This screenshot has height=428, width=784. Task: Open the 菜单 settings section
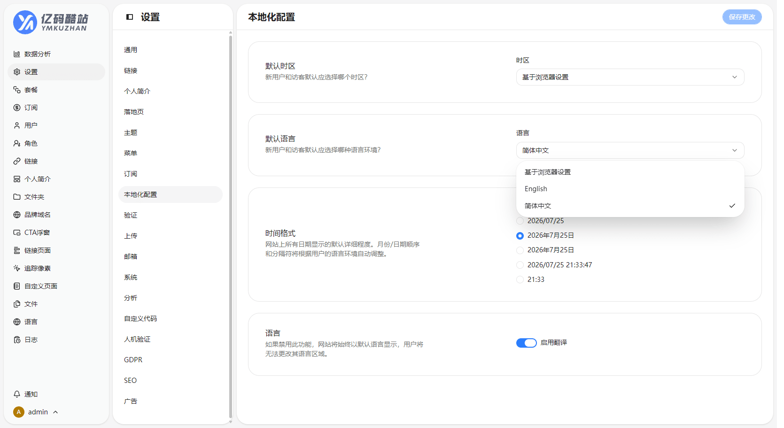[171, 153]
